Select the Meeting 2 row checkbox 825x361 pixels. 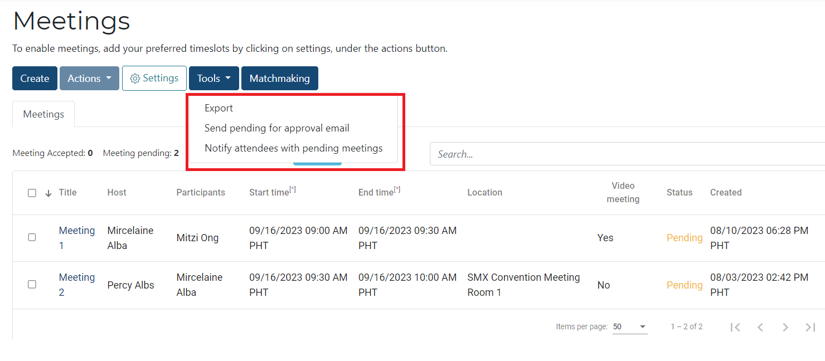pos(32,285)
